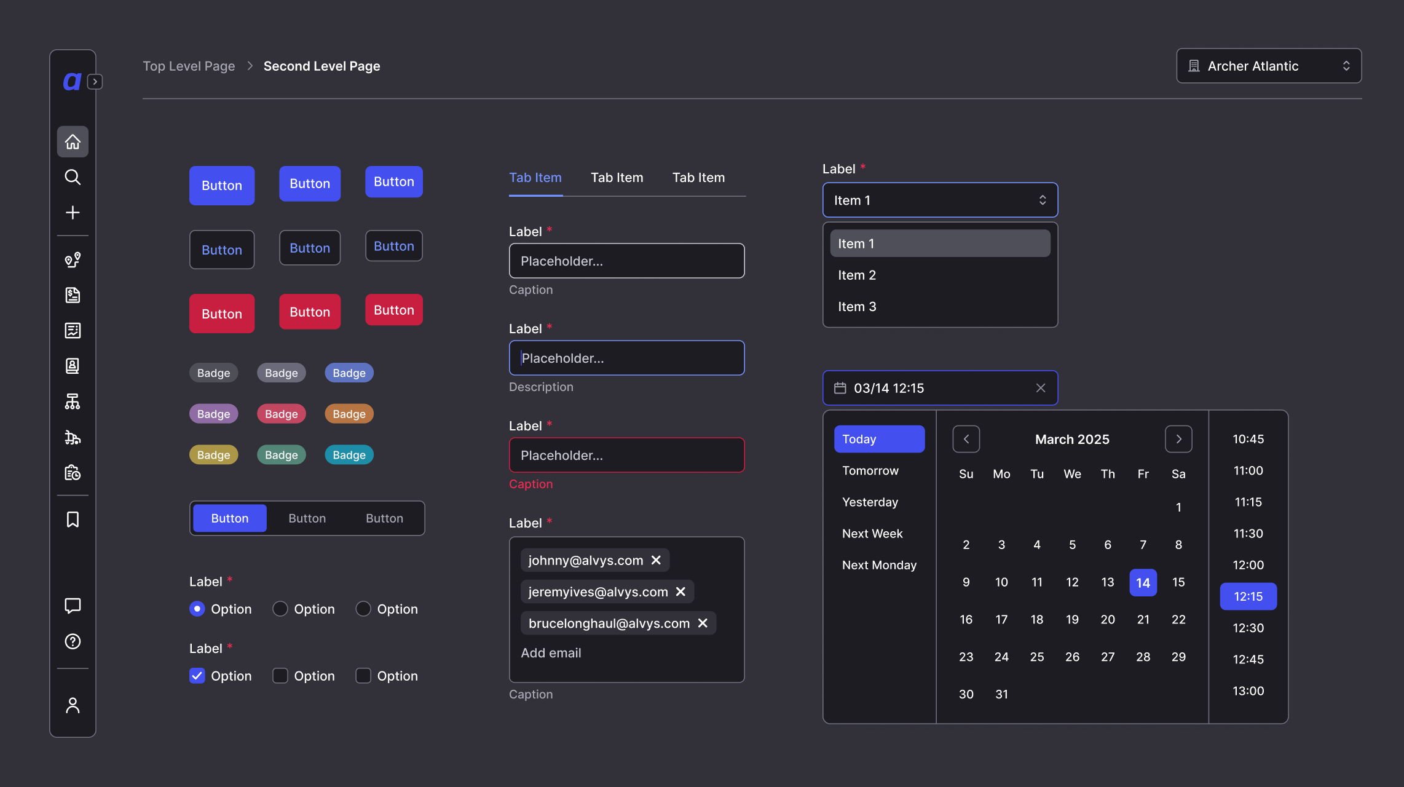Go to previous month in calendar
This screenshot has height=787, width=1404.
pyautogui.click(x=966, y=439)
